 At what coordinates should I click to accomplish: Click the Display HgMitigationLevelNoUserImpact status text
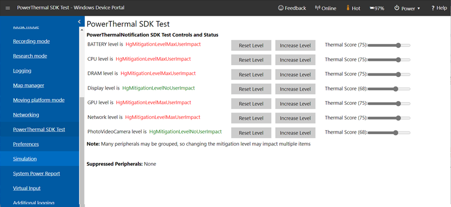[x=158, y=88]
